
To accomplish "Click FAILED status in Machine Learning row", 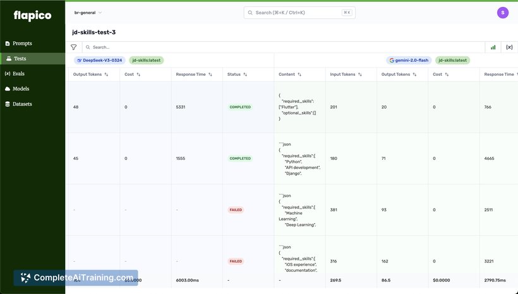I will tap(236, 210).
